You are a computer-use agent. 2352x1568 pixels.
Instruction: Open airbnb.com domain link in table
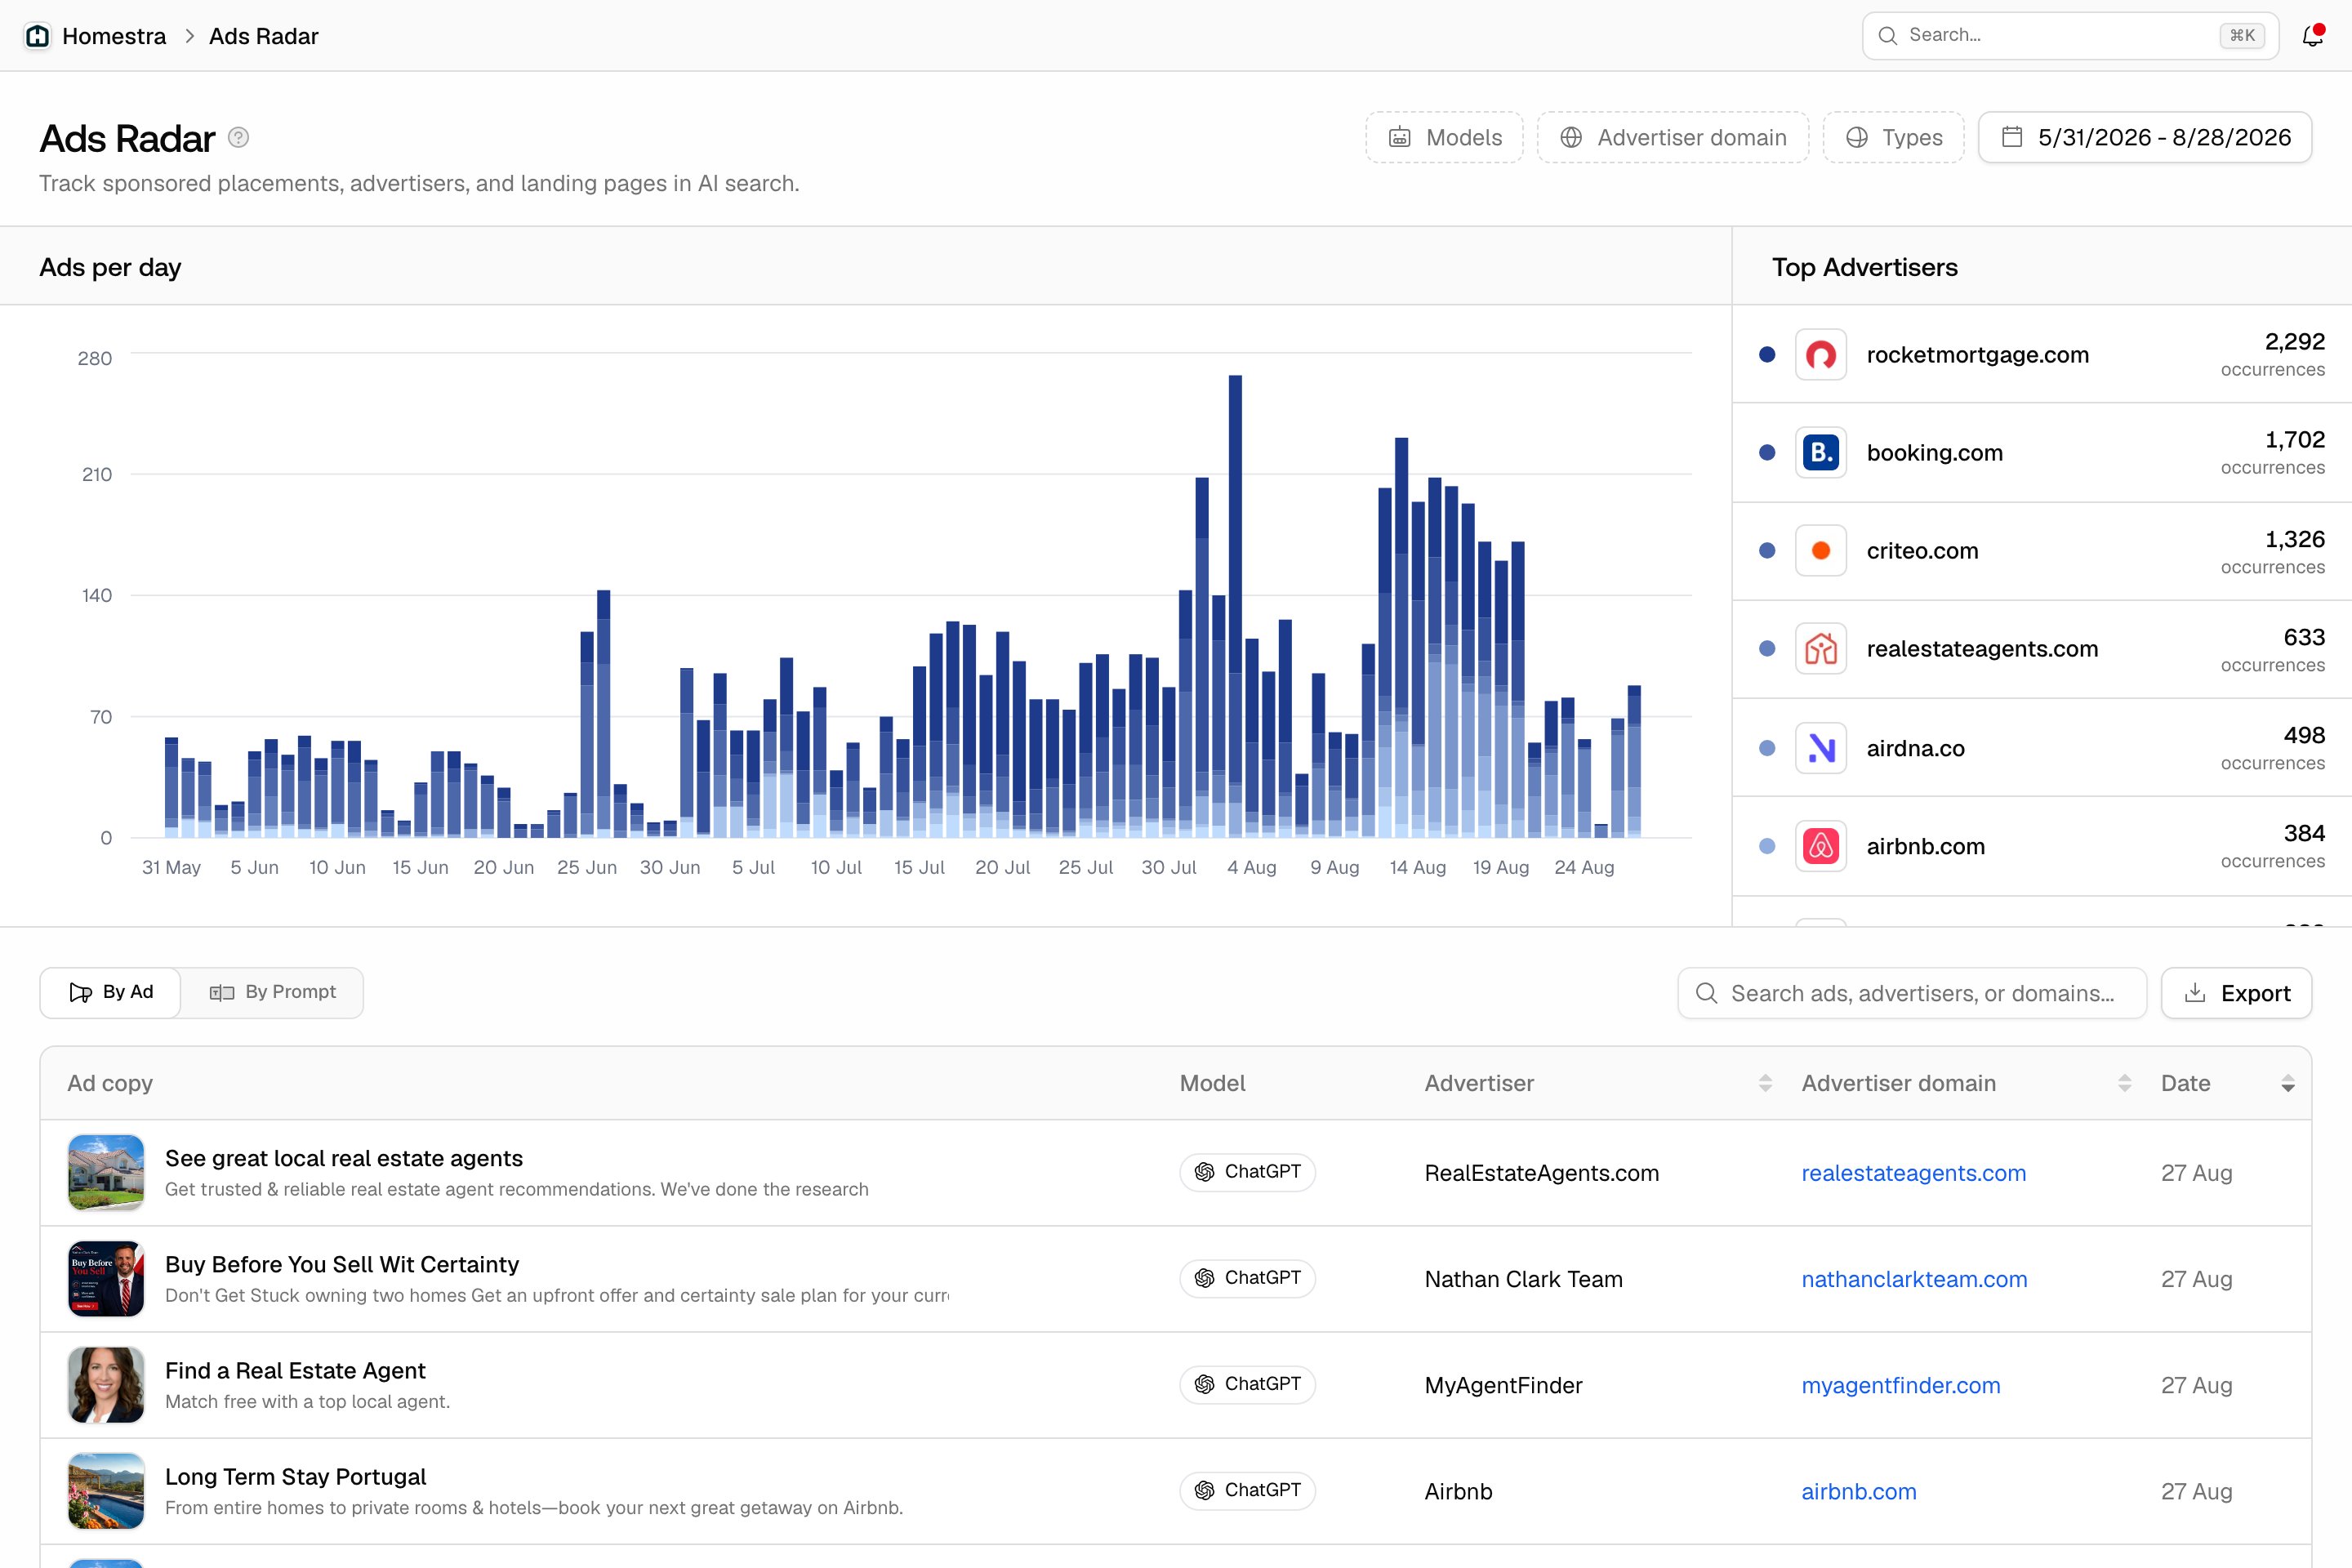[1858, 1491]
